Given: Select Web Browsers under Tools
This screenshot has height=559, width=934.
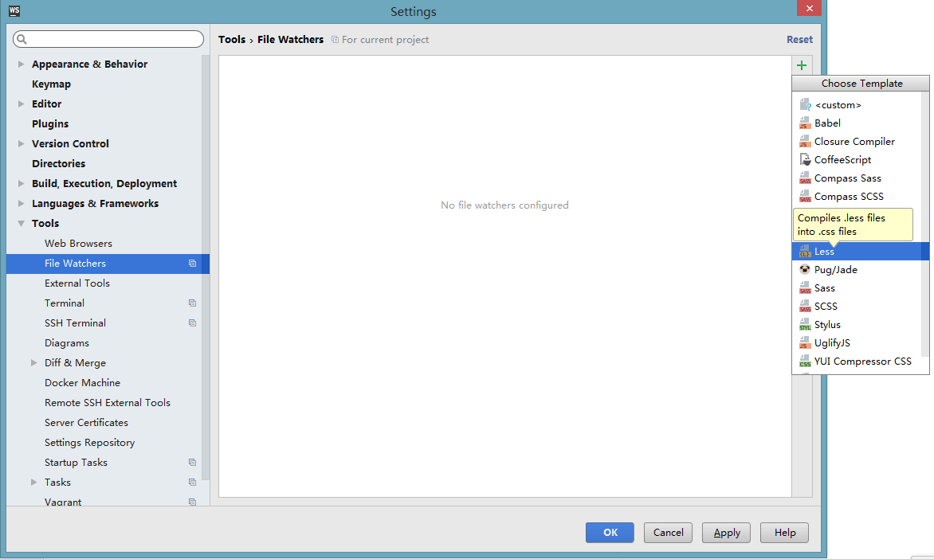Looking at the screenshot, I should pos(78,244).
